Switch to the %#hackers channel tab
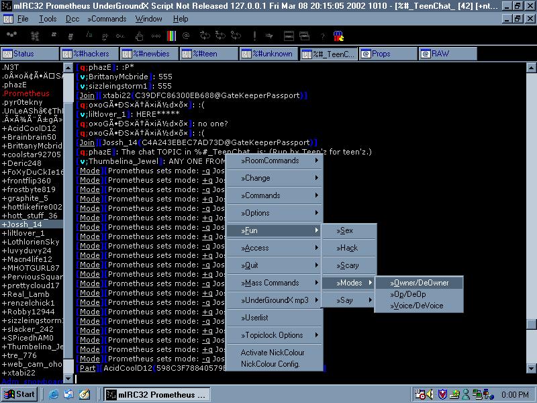Image resolution: width=537 pixels, height=403 pixels. (89, 54)
